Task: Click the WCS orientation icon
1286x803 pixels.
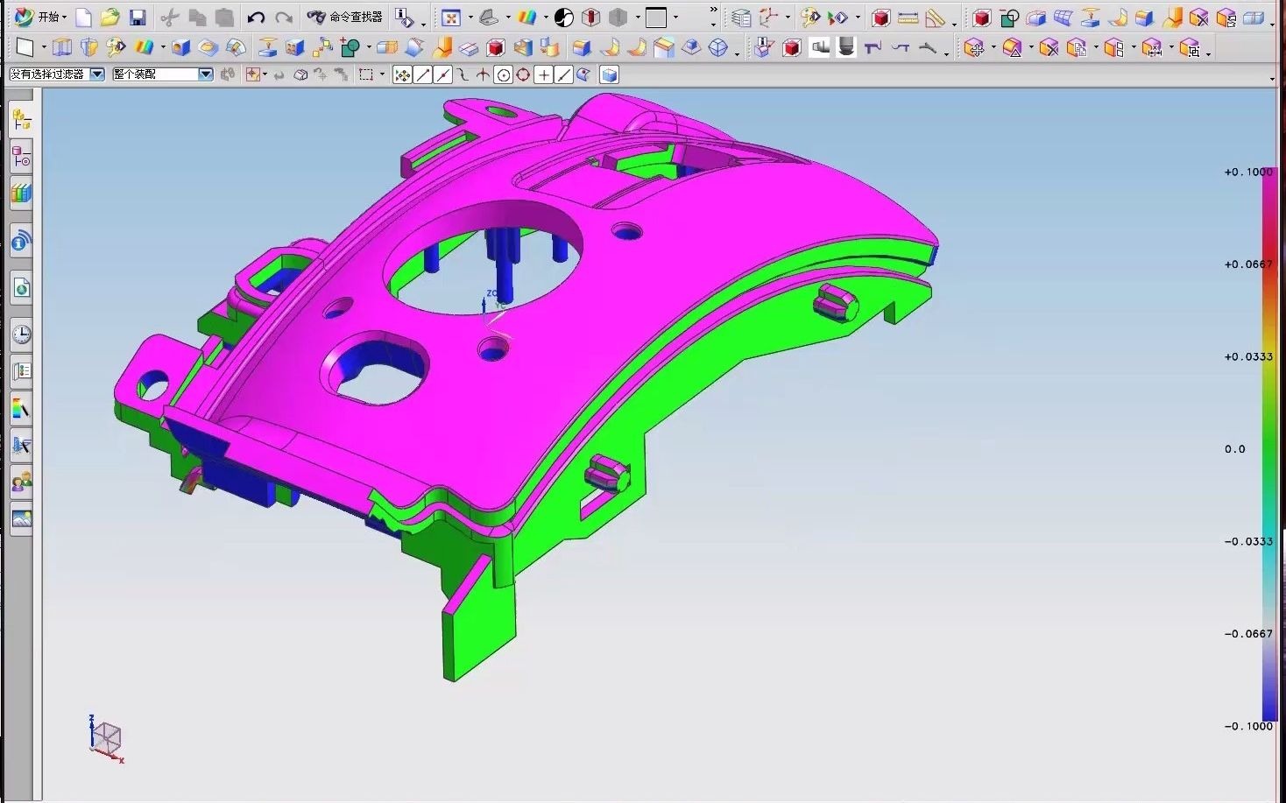Action: click(x=769, y=17)
